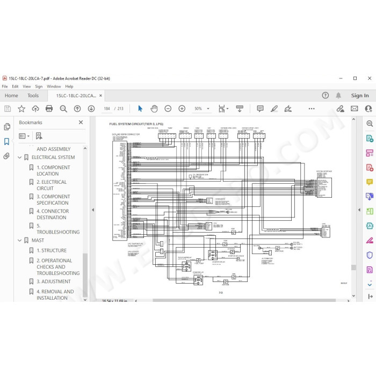
Task: Open the page thumbnails panel icon
Action: pyautogui.click(x=7, y=127)
